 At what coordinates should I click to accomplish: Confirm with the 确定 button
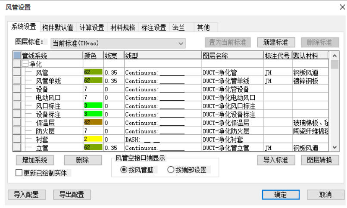pyautogui.click(x=281, y=195)
